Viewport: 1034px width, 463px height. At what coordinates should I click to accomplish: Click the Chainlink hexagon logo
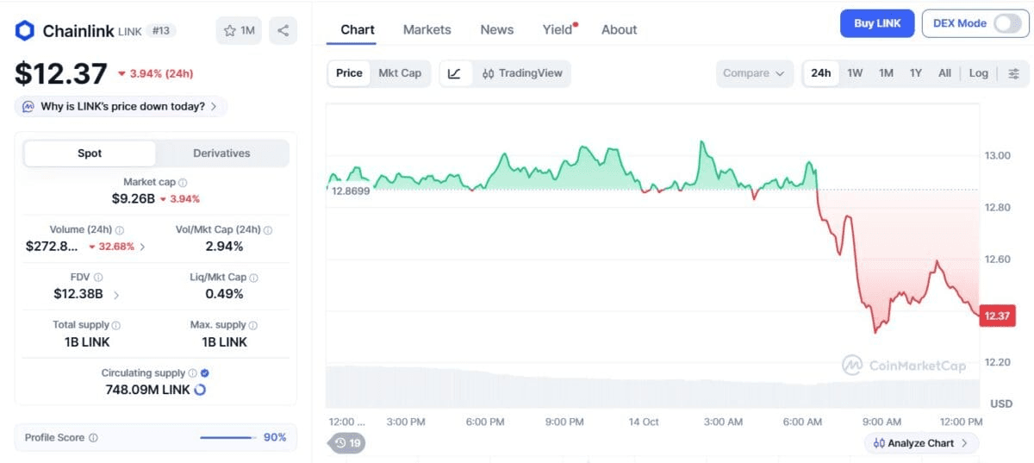click(x=25, y=31)
